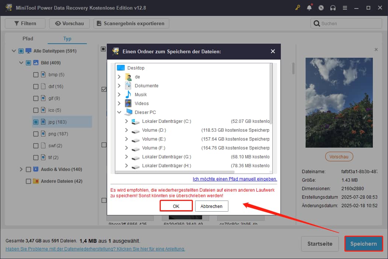The height and width of the screenshot is (259, 388).
Task: Activate Vorschau preview mode
Action: click(69, 23)
